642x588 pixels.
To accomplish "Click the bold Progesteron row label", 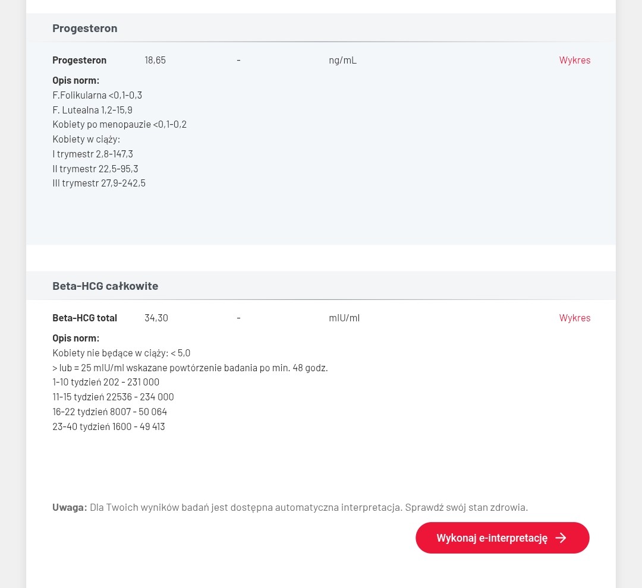I will point(79,60).
